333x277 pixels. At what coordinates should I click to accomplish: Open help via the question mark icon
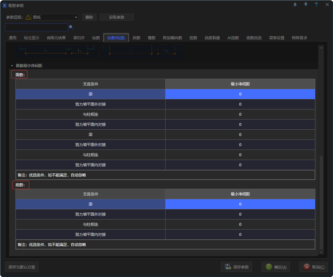pos(316,4)
